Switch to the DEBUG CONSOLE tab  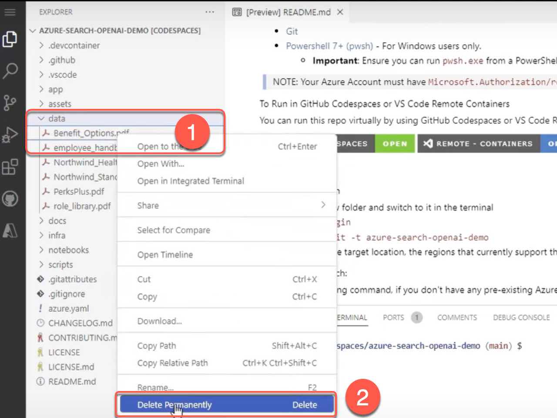click(x=521, y=317)
